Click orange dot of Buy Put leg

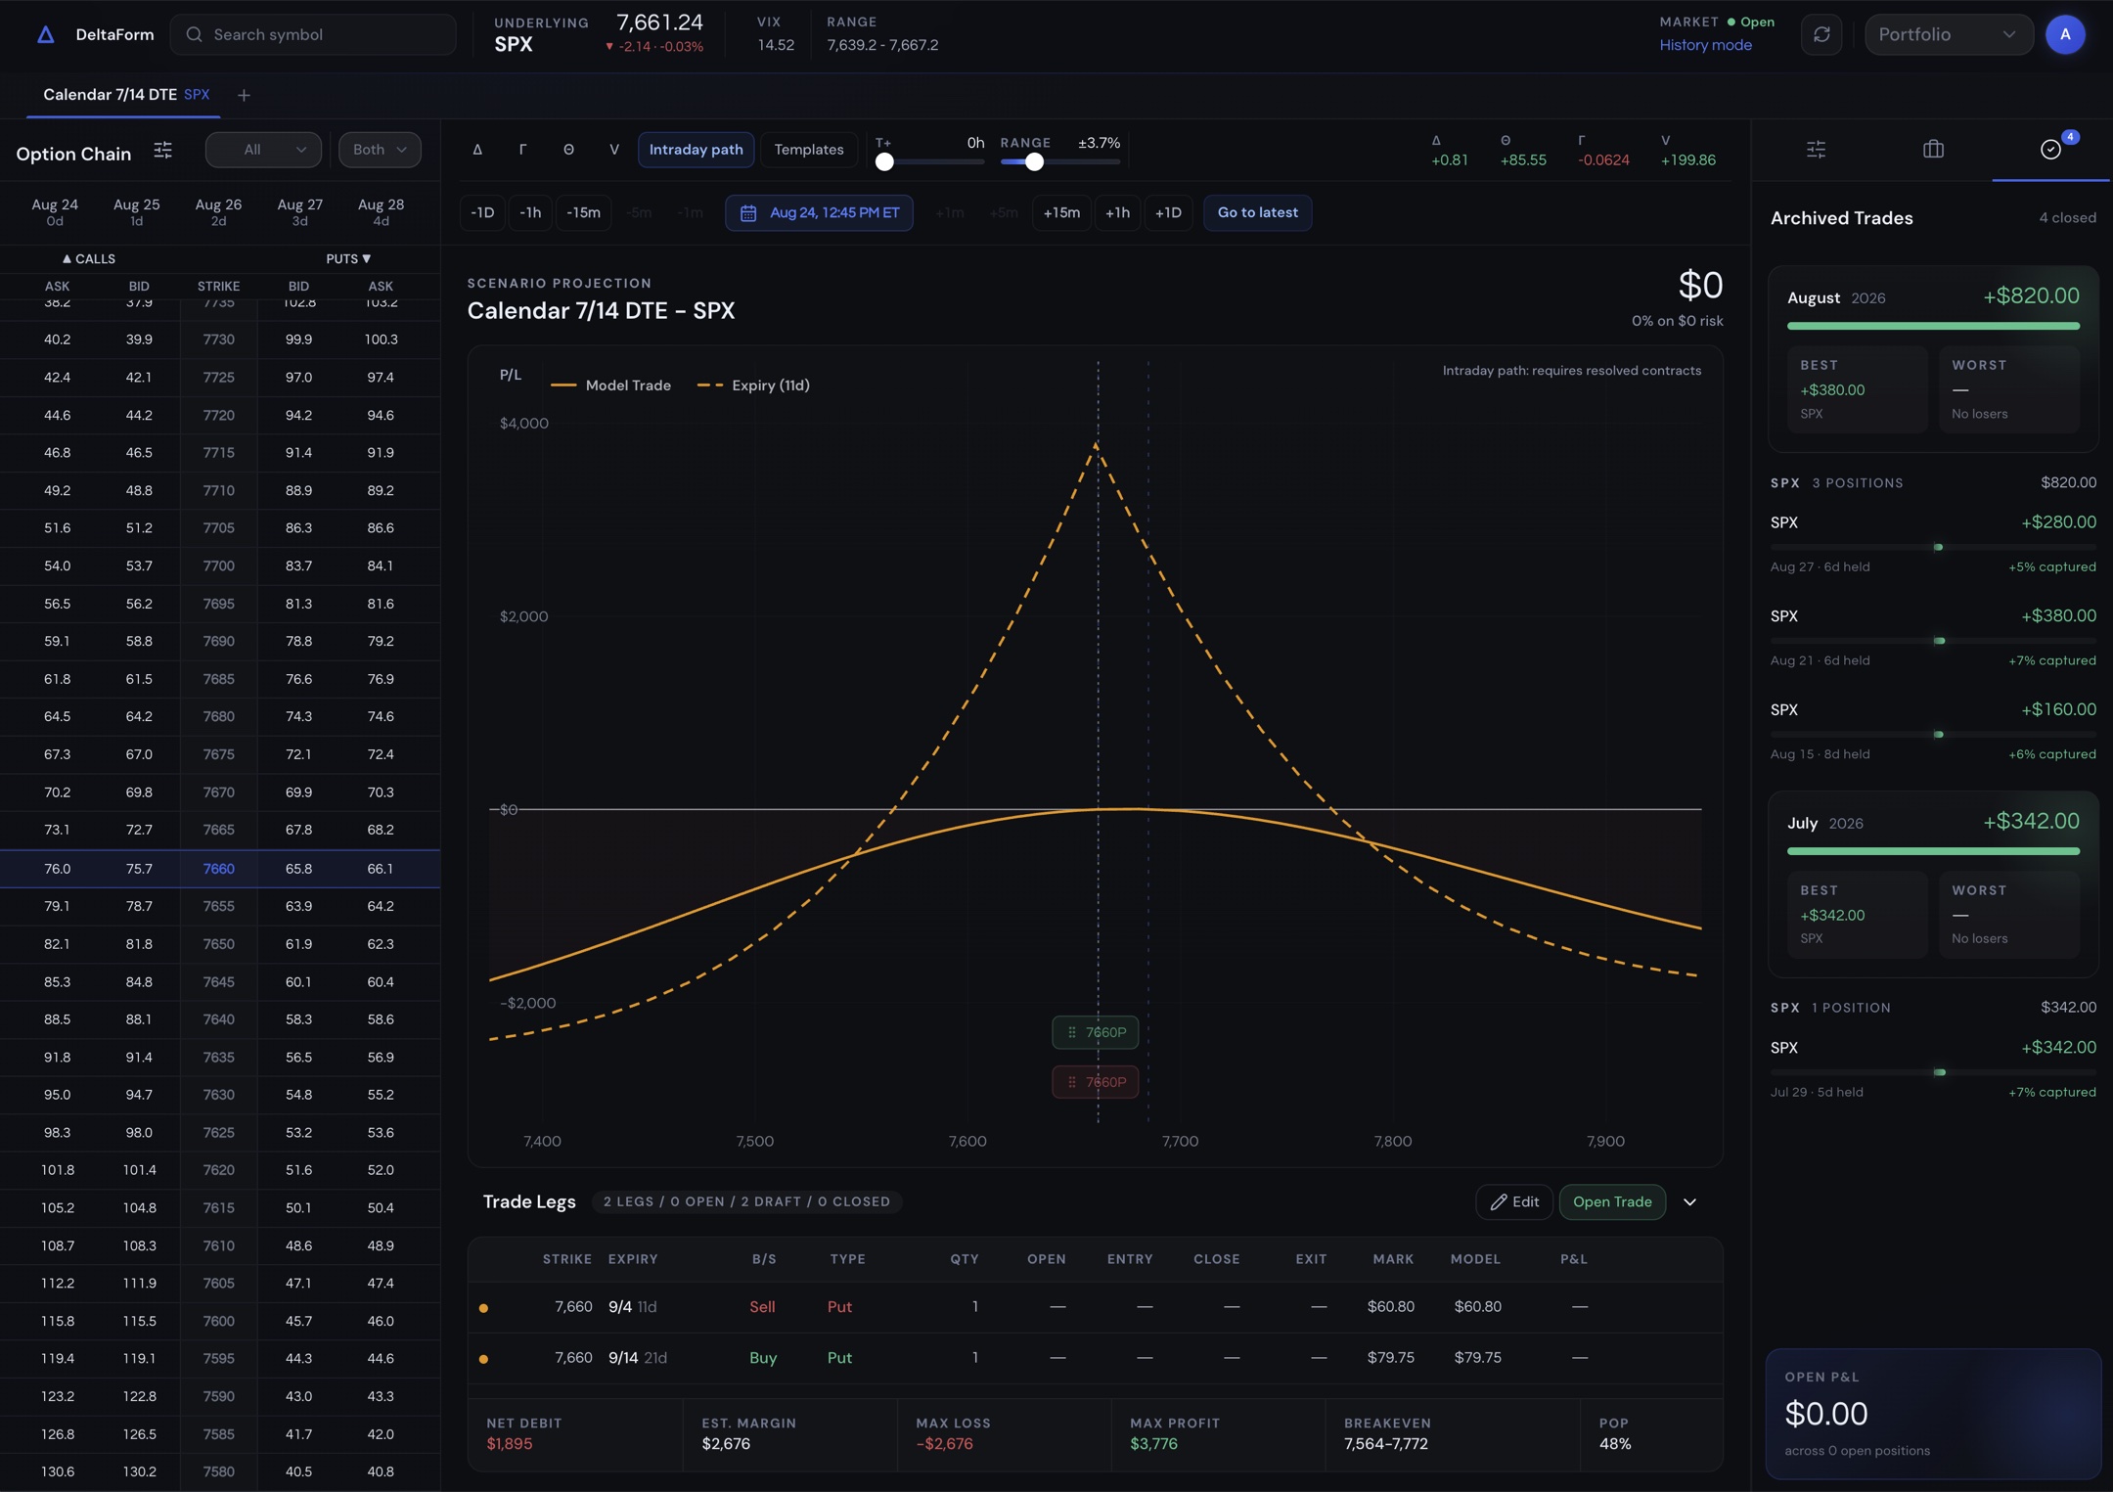pyautogui.click(x=483, y=1359)
